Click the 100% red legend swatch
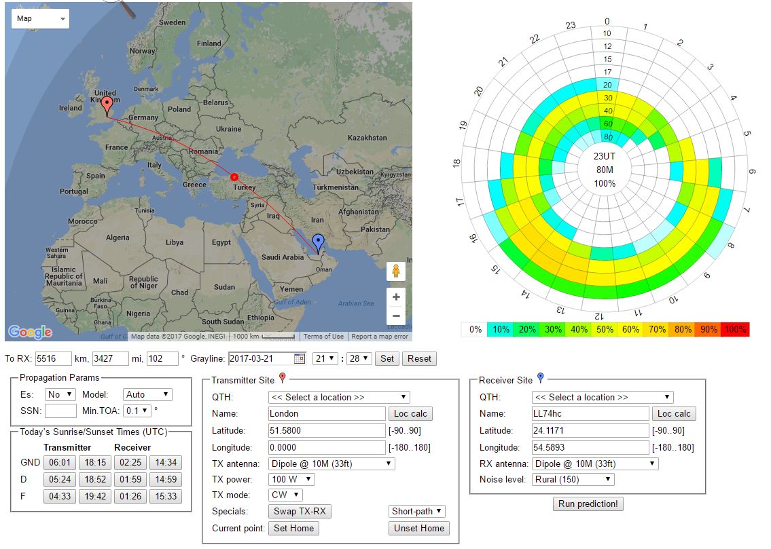The width and height of the screenshot is (771, 549). coord(734,329)
